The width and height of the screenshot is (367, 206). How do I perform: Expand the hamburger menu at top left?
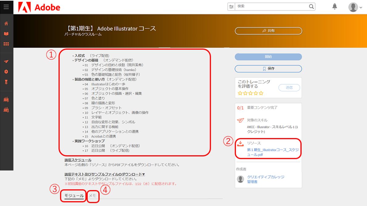click(6, 6)
